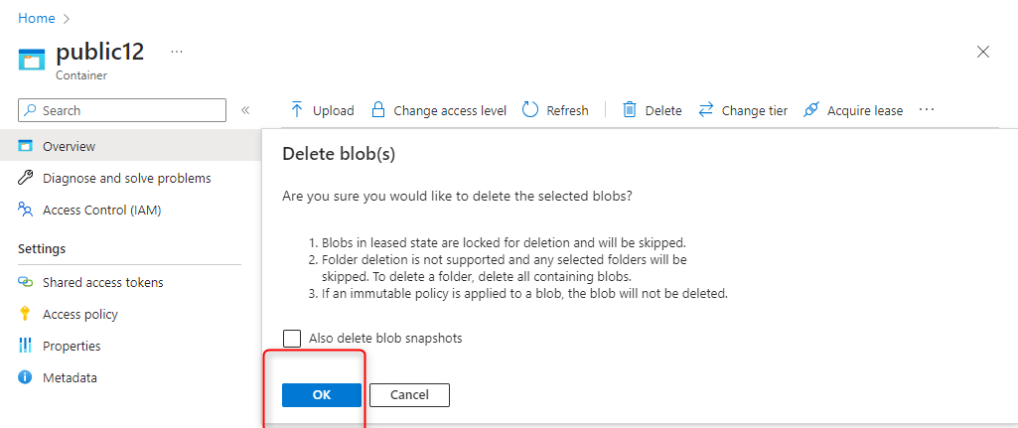Click the Shared access tokens link icon
This screenshot has width=1018, height=428.
coord(26,282)
